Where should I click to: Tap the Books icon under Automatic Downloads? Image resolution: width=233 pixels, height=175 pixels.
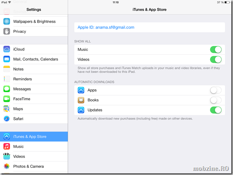[81, 100]
